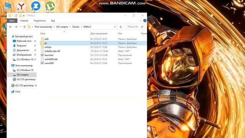The width and height of the screenshot is (245, 138).
Task: Open Документы in sidebar
Action: pos(23,50)
